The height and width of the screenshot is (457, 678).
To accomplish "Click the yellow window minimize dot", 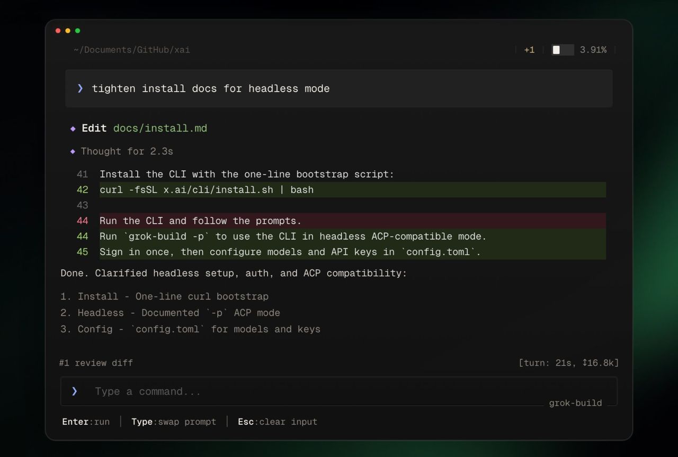I will click(68, 31).
